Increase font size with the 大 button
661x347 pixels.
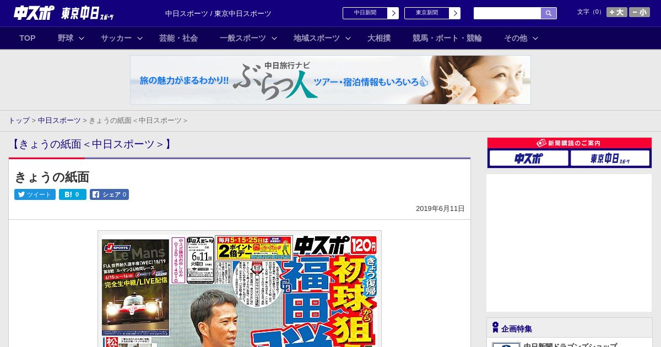pos(616,12)
